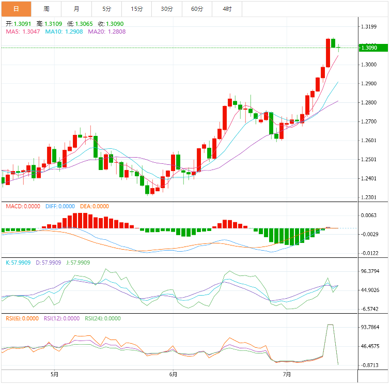The width and height of the screenshot is (391, 385).
Task: Open the 60分 timeframe tab
Action: (x=197, y=9)
